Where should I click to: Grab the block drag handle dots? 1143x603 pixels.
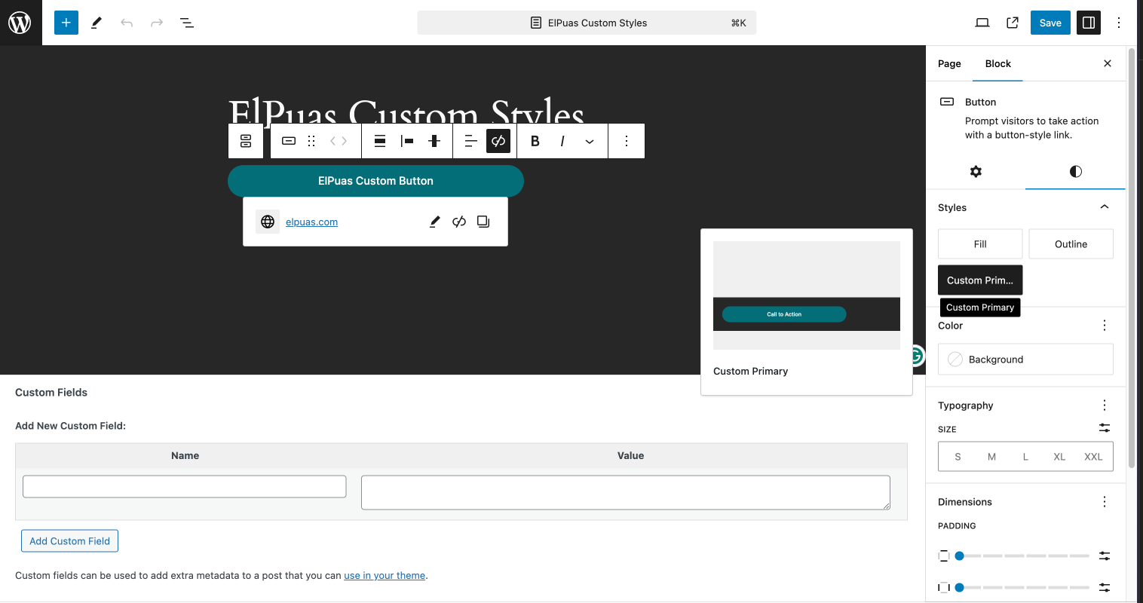[x=311, y=141]
